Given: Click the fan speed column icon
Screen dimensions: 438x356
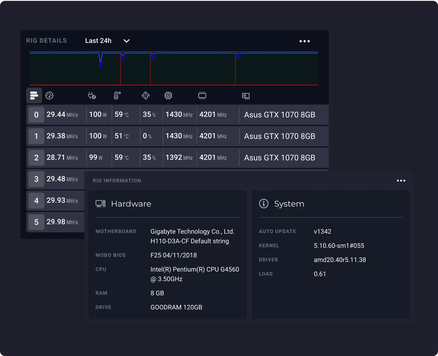Looking at the screenshot, I should pos(145,96).
